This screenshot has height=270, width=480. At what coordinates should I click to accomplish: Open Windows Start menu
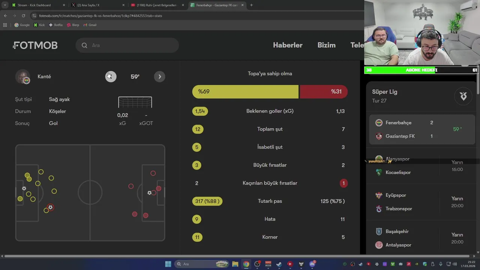[168, 264]
